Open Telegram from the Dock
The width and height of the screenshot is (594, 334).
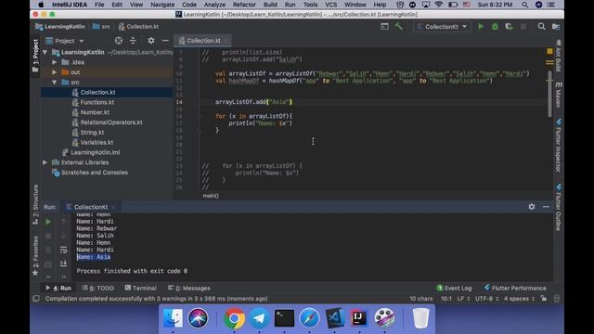(259, 318)
